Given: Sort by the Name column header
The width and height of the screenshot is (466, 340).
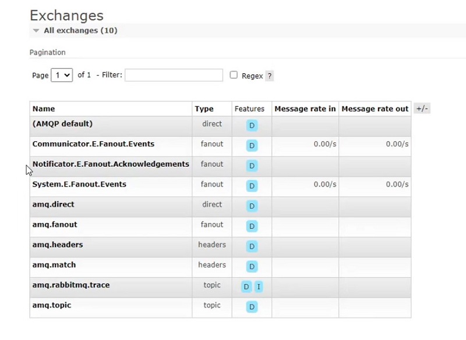Looking at the screenshot, I should point(44,109).
